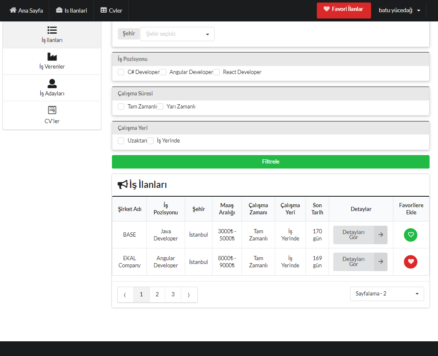
Task: Click the arrow next to BASE Detayları Gör
Action: coord(381,235)
